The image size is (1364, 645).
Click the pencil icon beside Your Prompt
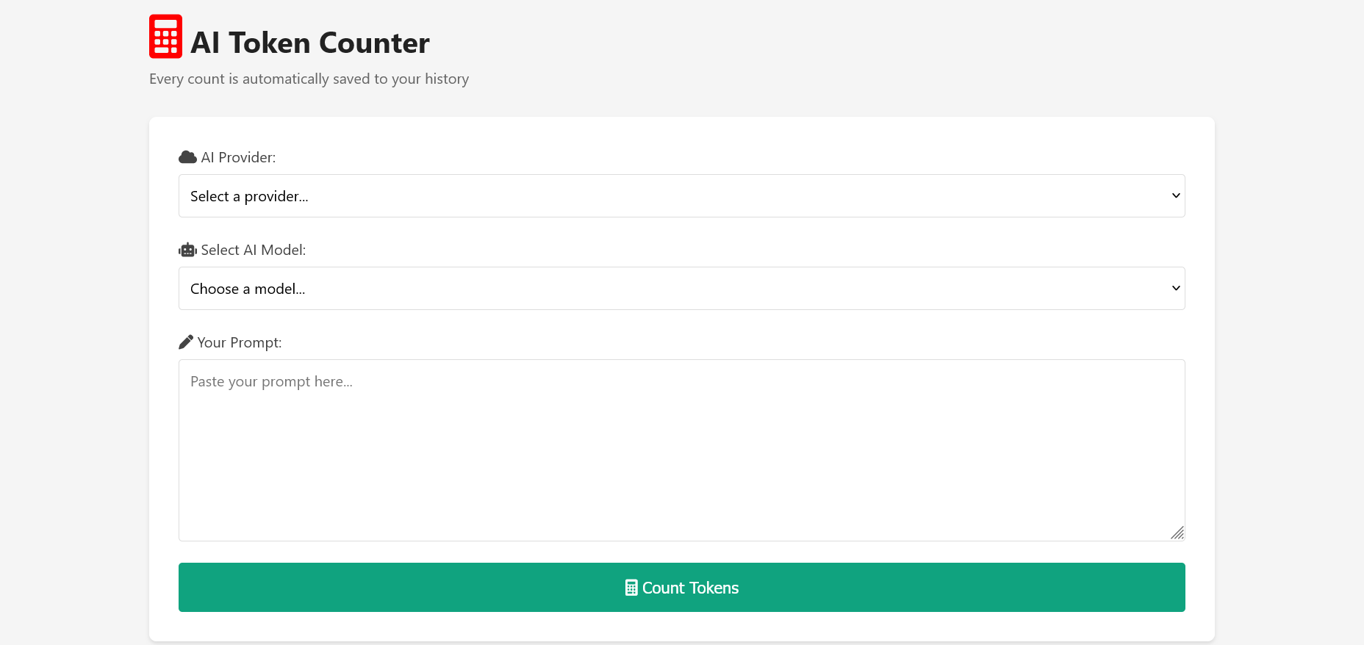click(185, 341)
